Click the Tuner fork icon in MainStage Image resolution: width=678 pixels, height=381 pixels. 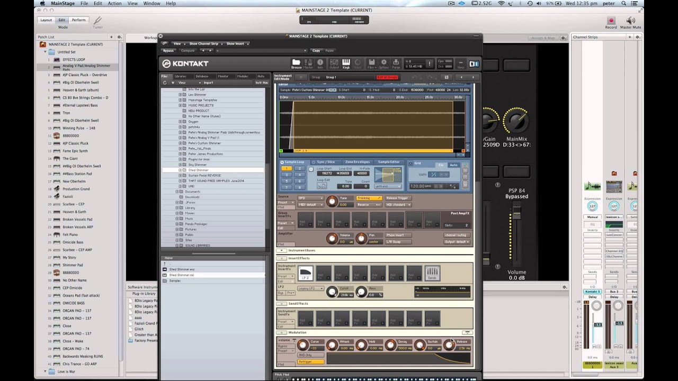[98, 20]
